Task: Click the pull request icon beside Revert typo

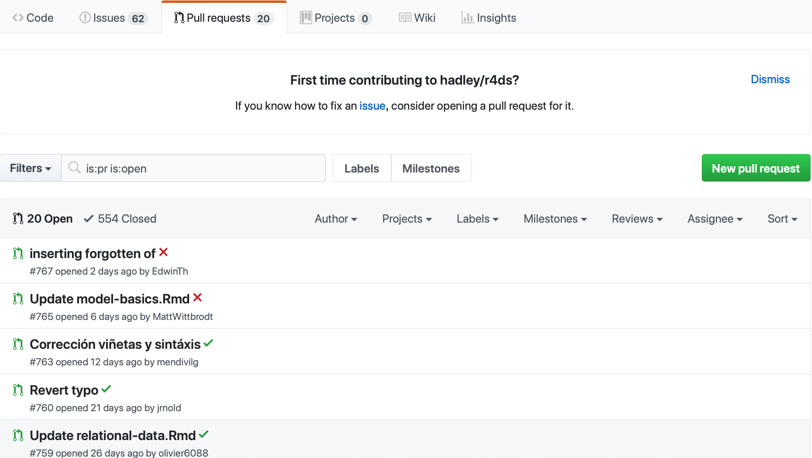Action: tap(18, 390)
